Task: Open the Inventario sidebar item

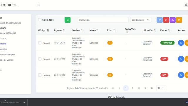Action: pyautogui.click(x=3, y=44)
